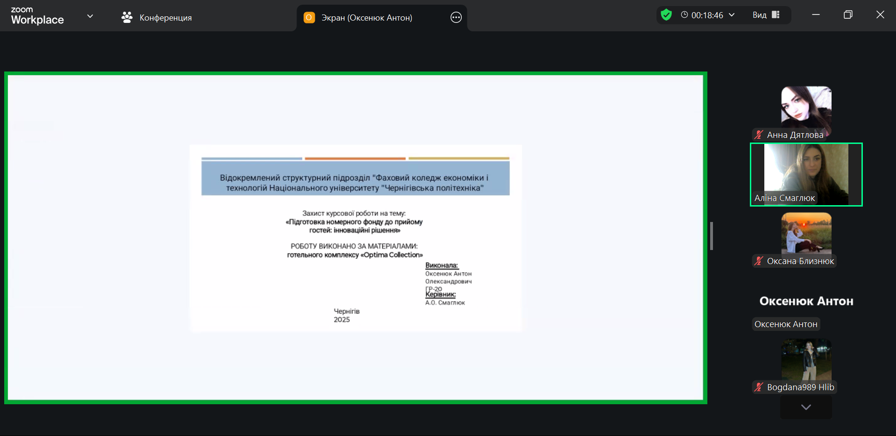This screenshot has height=436, width=896.
Task: Open the meeting timer 00:18:46 dropdown
Action: click(732, 15)
